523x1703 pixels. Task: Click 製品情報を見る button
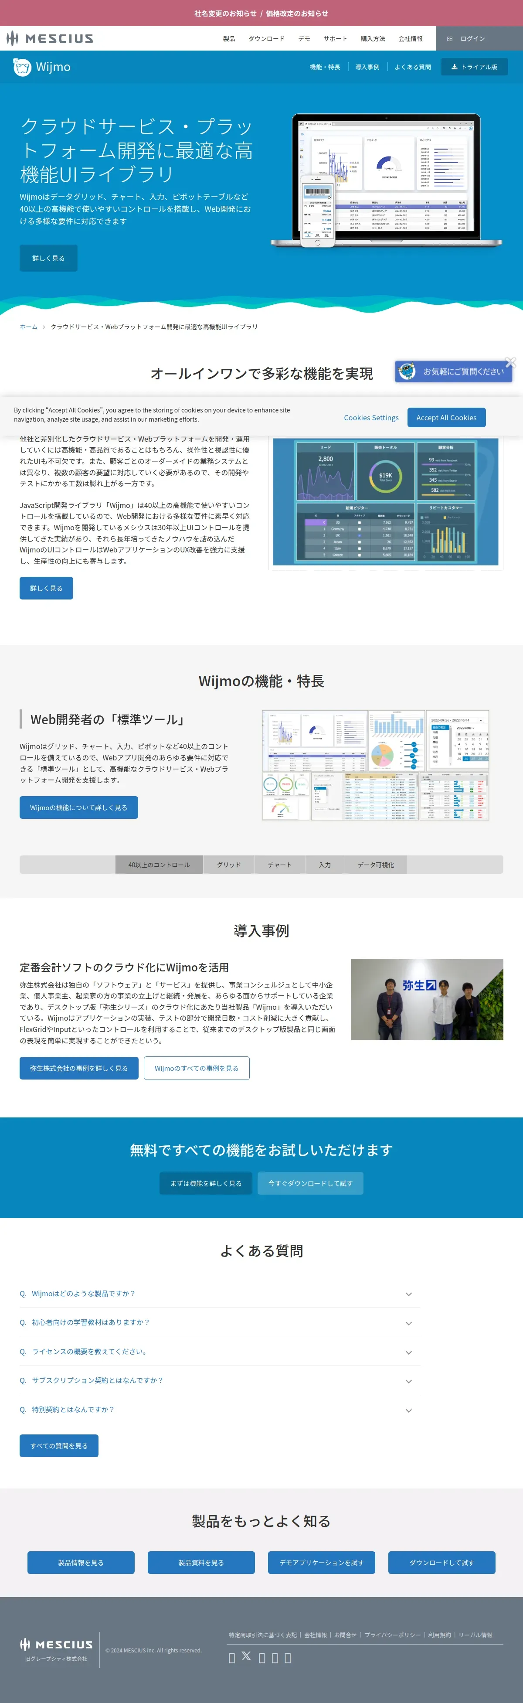(x=81, y=1562)
